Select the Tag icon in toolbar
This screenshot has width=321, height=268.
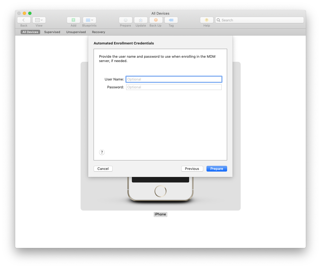coord(171,20)
